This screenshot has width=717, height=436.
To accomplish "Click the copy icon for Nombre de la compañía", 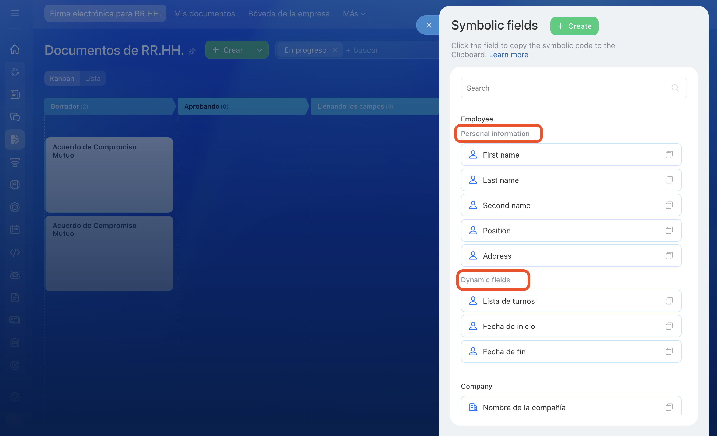I will 669,407.
